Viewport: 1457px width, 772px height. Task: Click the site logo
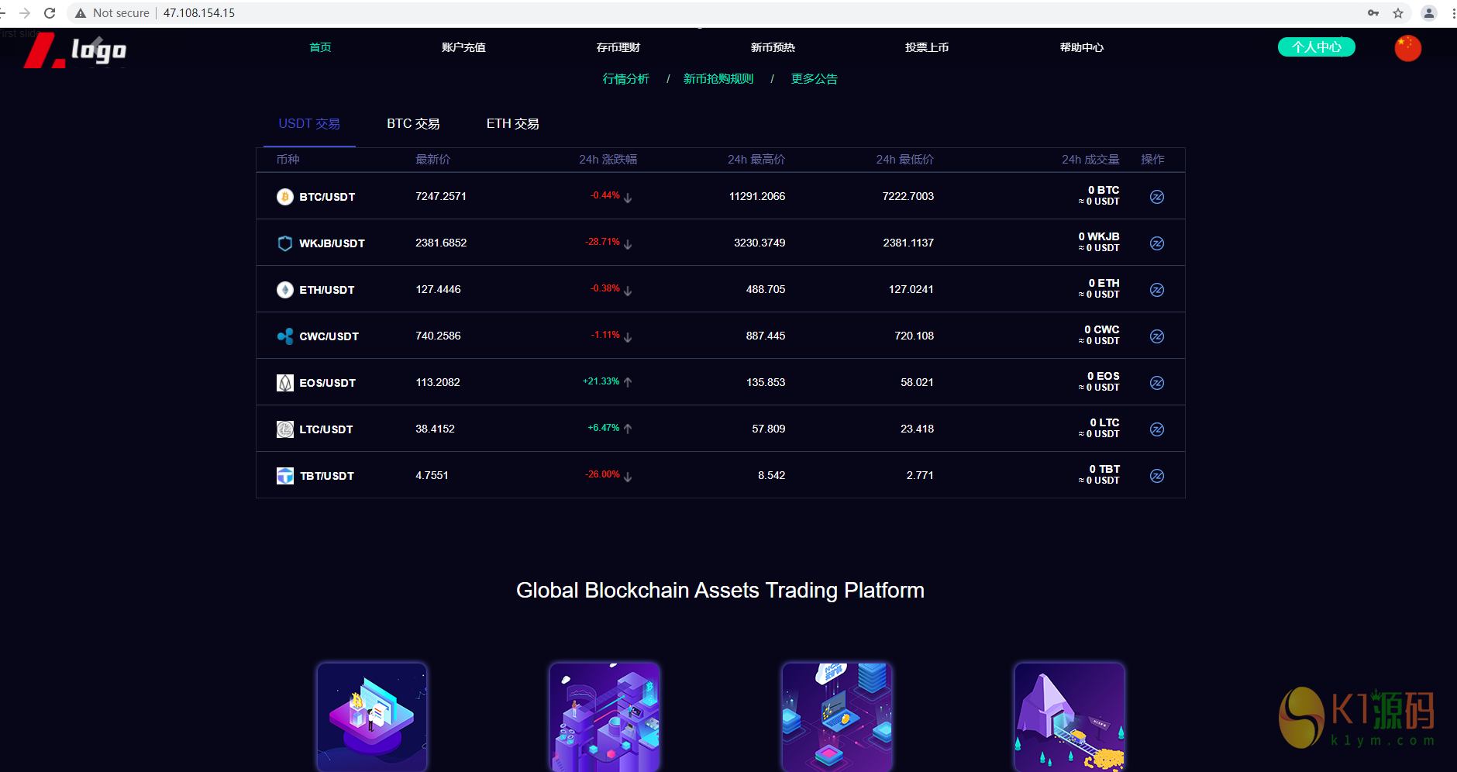74,50
